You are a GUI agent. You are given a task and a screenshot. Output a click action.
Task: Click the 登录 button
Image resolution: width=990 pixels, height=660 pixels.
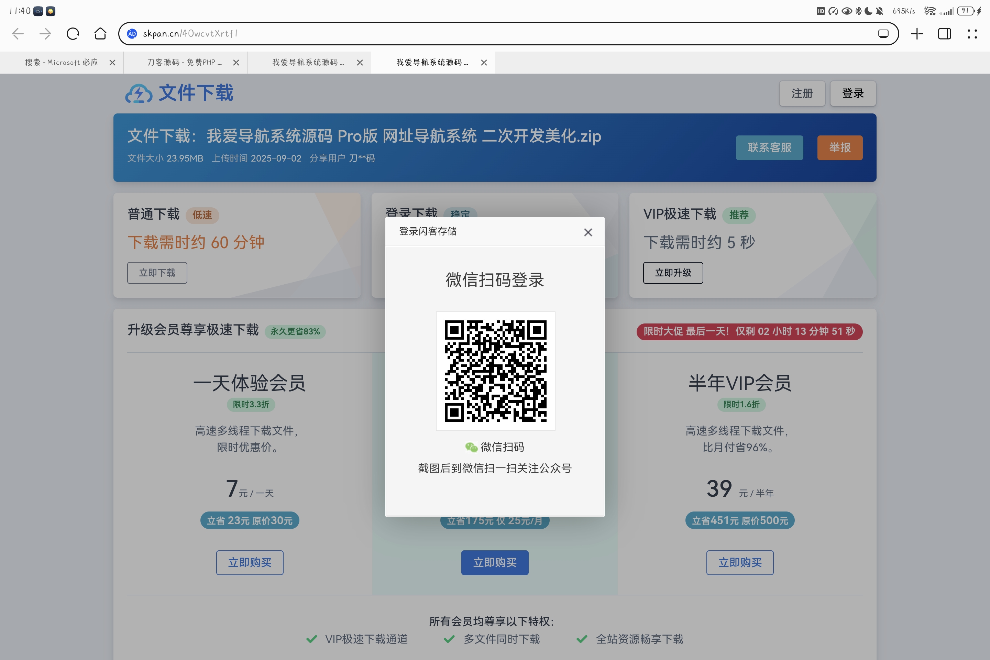pos(853,93)
